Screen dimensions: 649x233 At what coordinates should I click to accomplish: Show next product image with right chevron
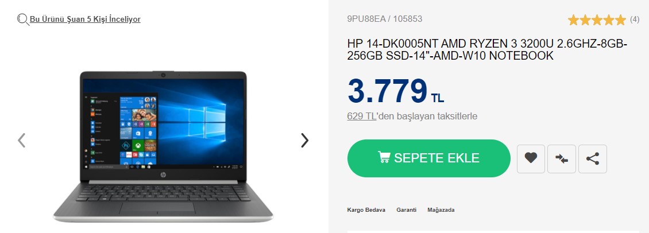[304, 140]
